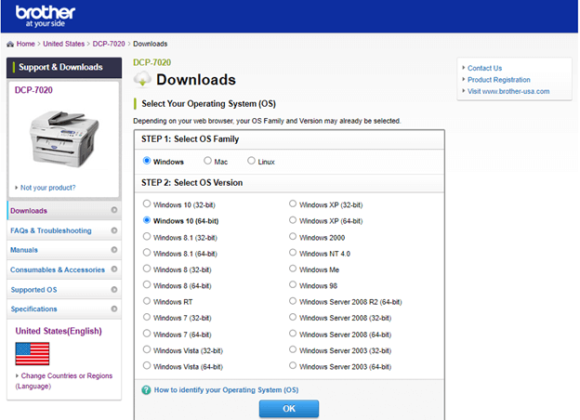Click the arrow icon on Supported OS row
580x420 pixels.
(114, 290)
